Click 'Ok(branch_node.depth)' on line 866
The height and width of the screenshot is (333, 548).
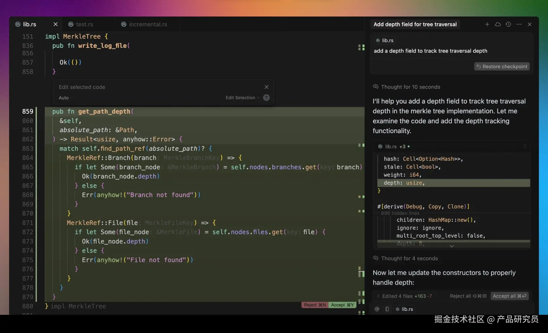121,176
